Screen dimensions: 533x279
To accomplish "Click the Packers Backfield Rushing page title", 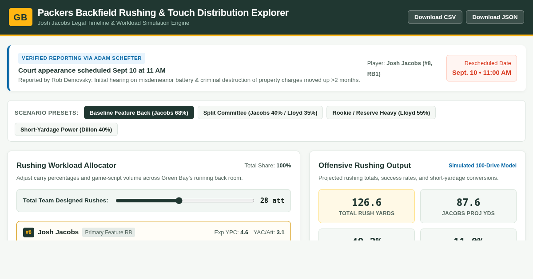I will [163, 13].
